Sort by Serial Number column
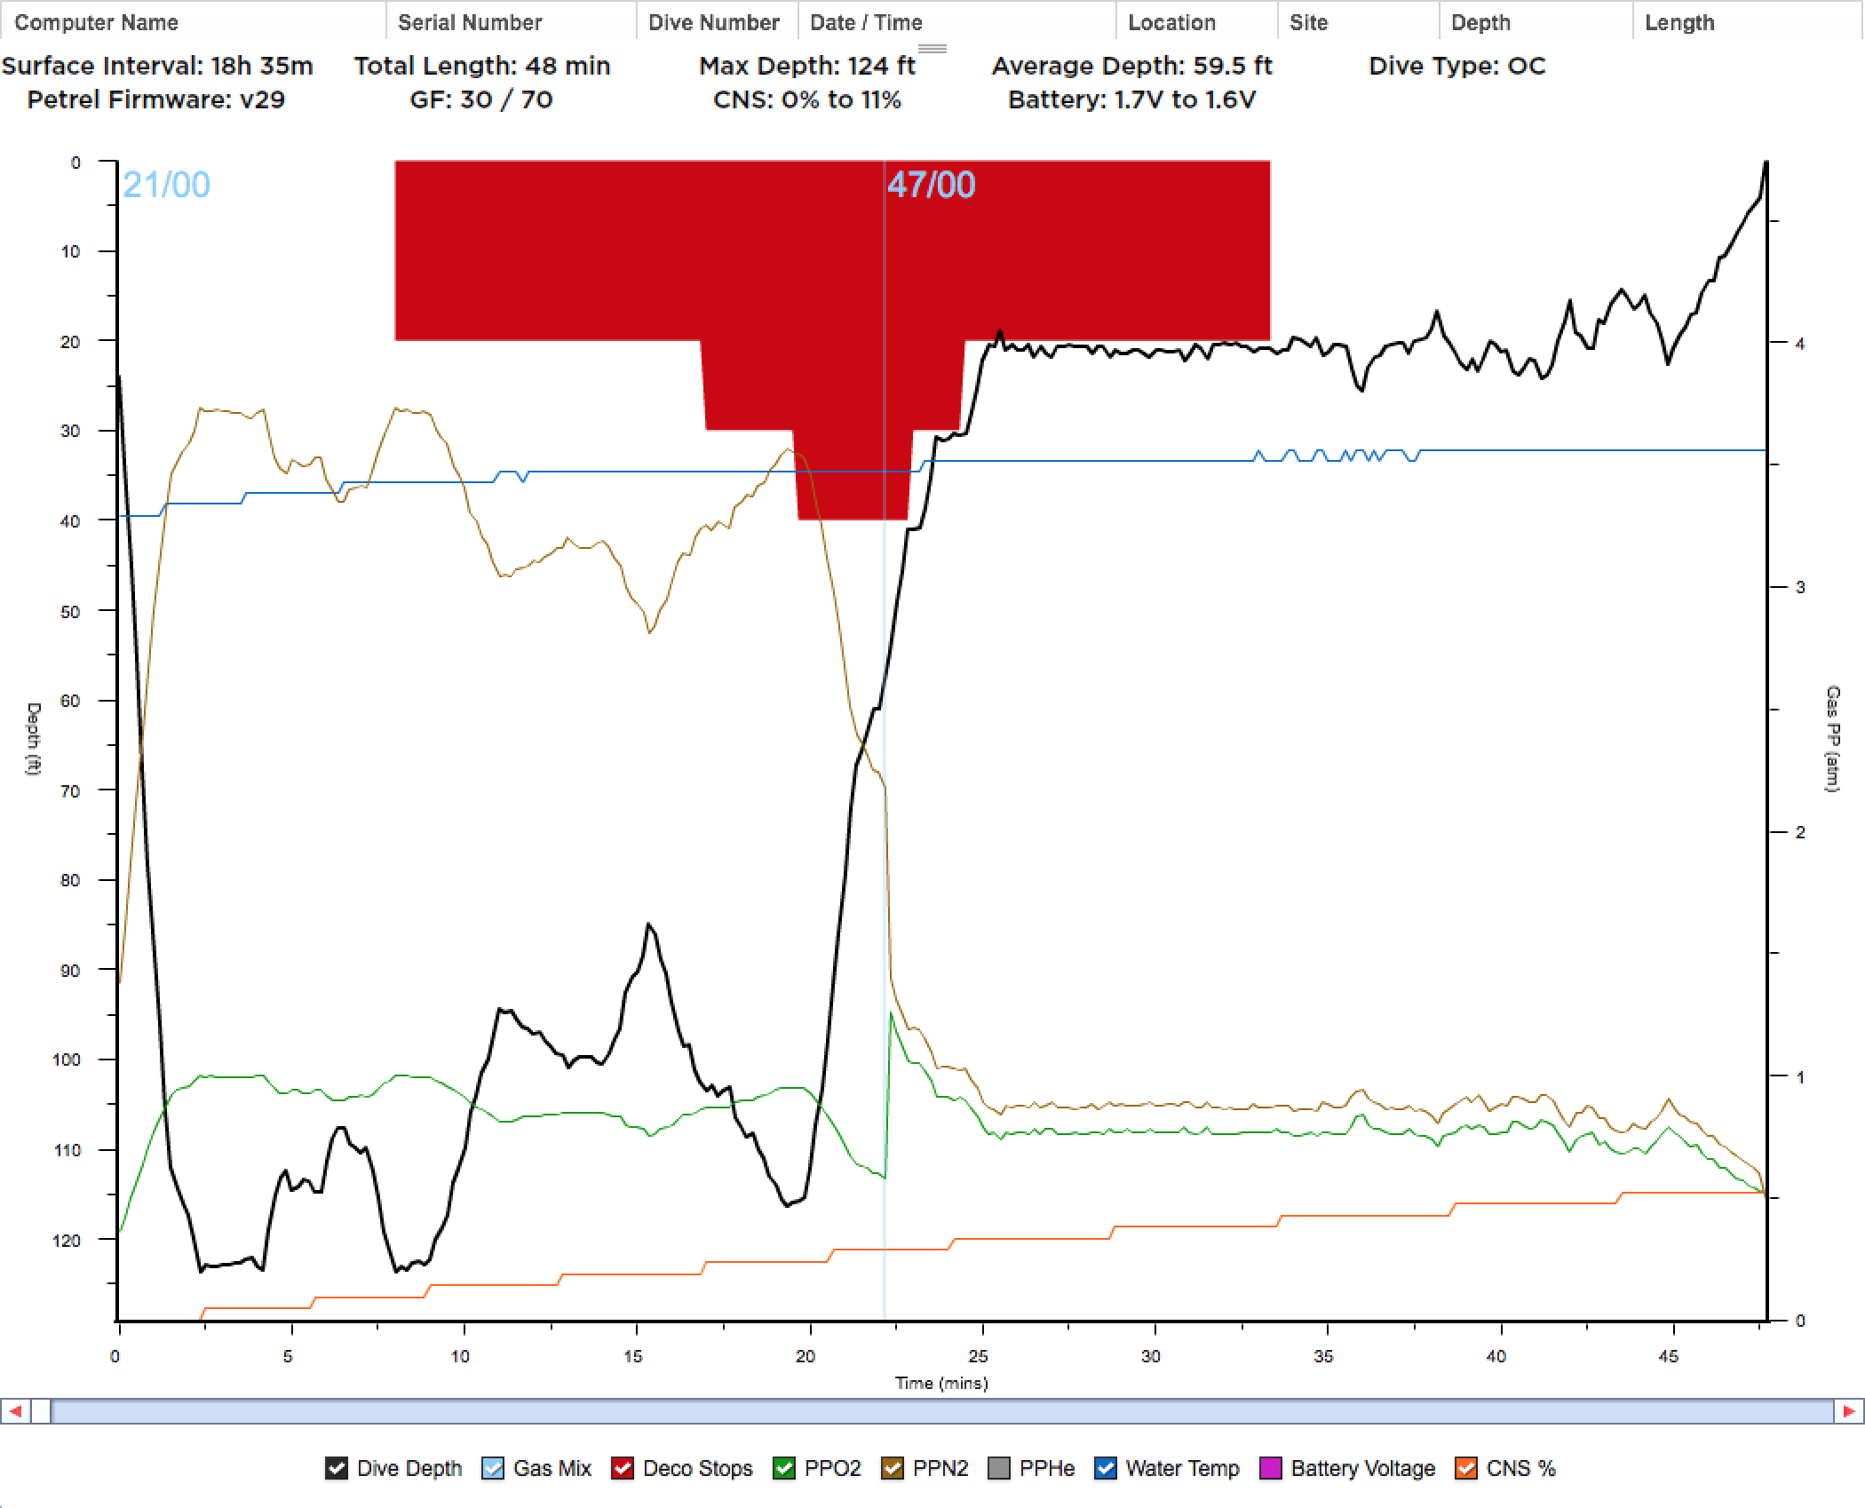The height and width of the screenshot is (1508, 1865). (470, 22)
